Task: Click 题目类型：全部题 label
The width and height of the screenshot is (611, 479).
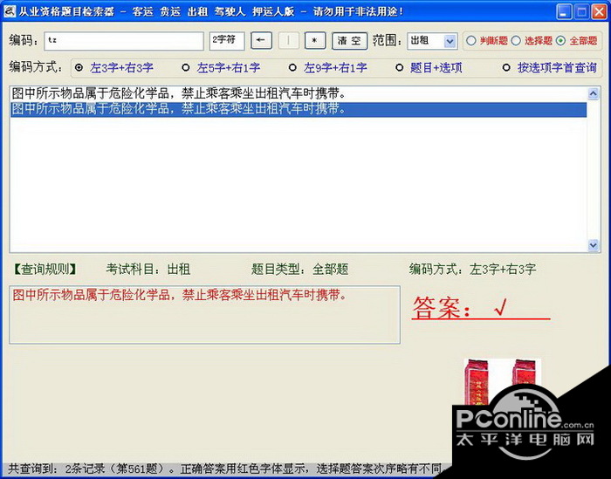Action: [x=299, y=269]
